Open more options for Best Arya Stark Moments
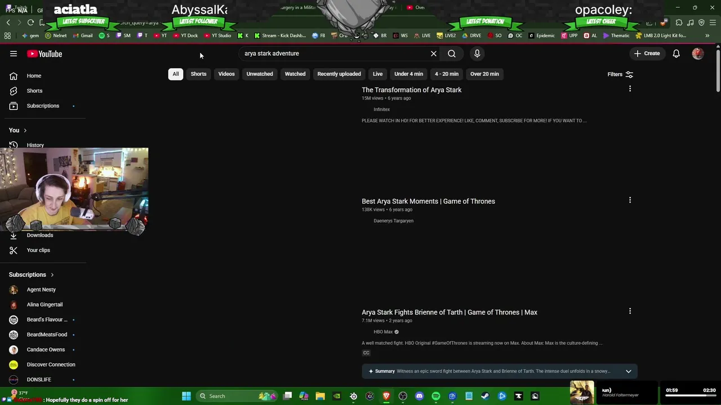Viewport: 721px width, 405px height. (x=630, y=200)
